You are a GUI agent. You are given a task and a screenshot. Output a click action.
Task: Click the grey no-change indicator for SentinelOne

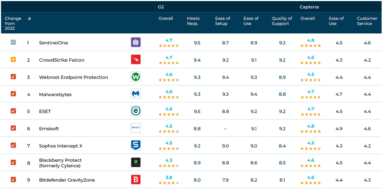(x=13, y=43)
